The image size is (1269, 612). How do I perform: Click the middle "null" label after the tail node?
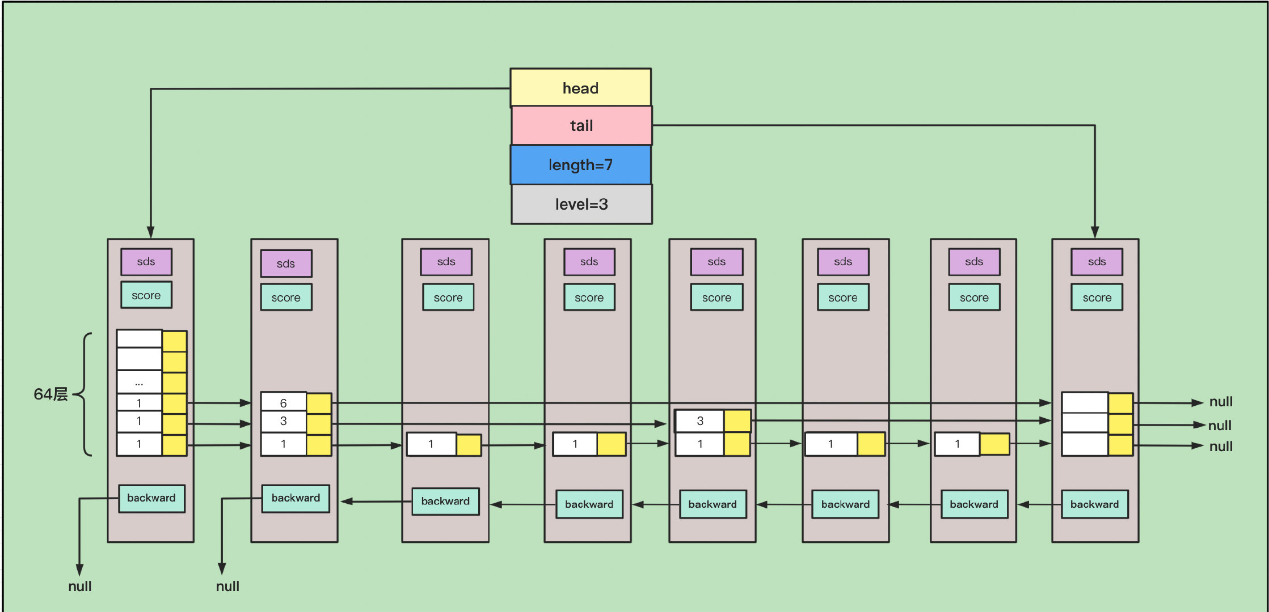point(1220,426)
